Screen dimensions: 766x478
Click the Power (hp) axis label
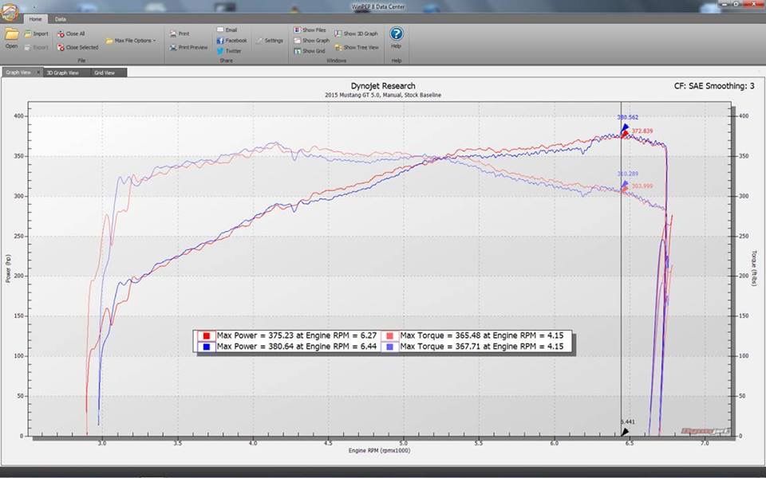pos(8,268)
